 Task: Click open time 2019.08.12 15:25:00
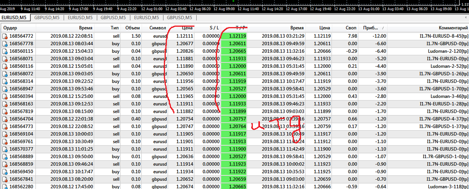click(x=72, y=96)
